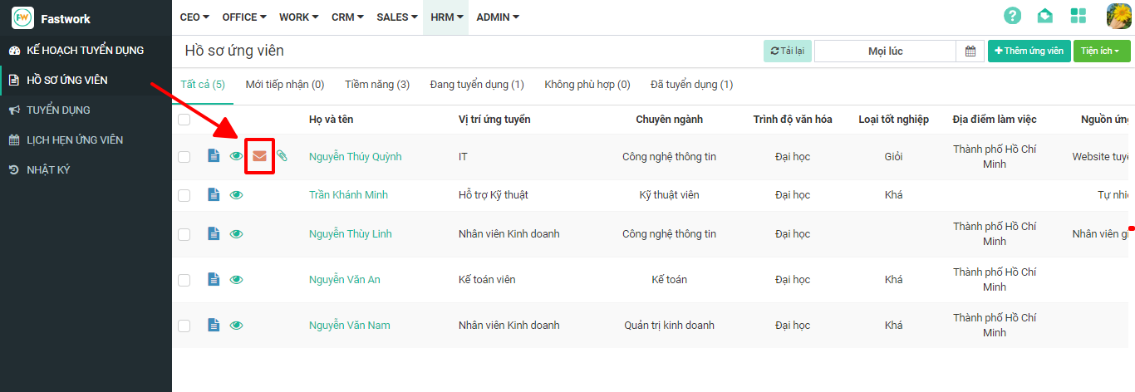Open the Tiện ích dropdown button
This screenshot has width=1135, height=392.
(x=1102, y=51)
